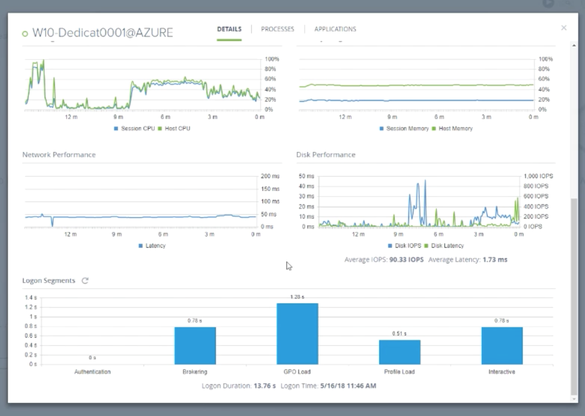
Task: Click the Profile Load bar
Action: click(x=399, y=352)
